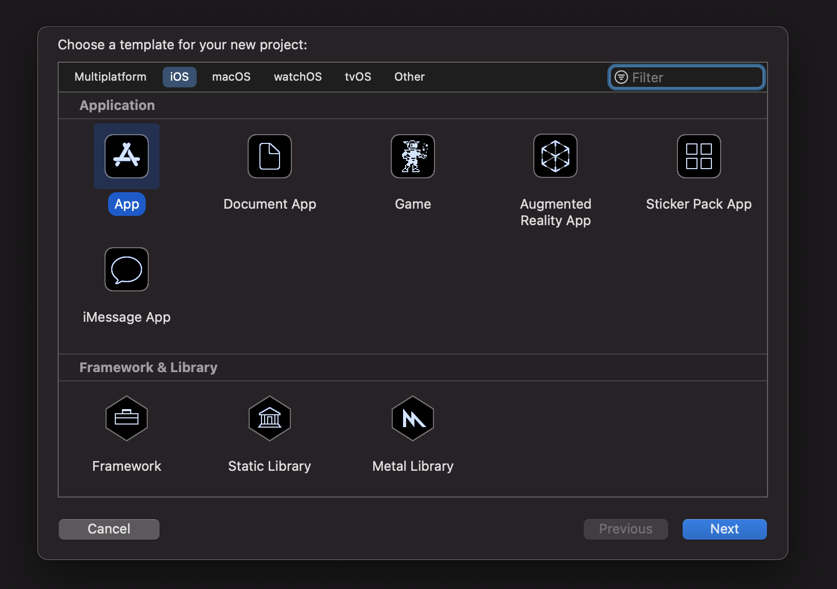Select the Augmented Reality App icon
The image size is (837, 589).
point(555,156)
